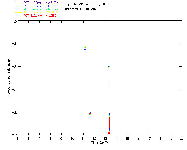Click the 'Data from: 10 Jan 2021' text
The width and height of the screenshot is (187, 150).
pos(80,9)
